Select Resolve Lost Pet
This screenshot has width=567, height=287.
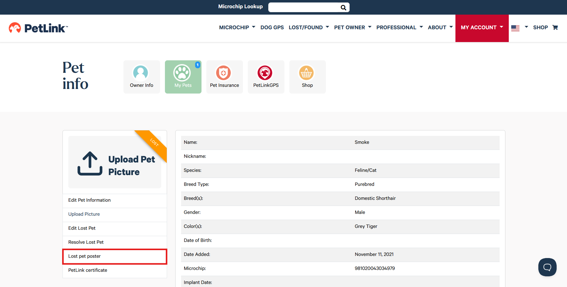pos(115,242)
